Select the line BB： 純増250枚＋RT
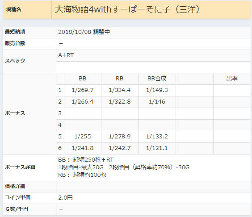This screenshot has height=217, width=252. 86,160
